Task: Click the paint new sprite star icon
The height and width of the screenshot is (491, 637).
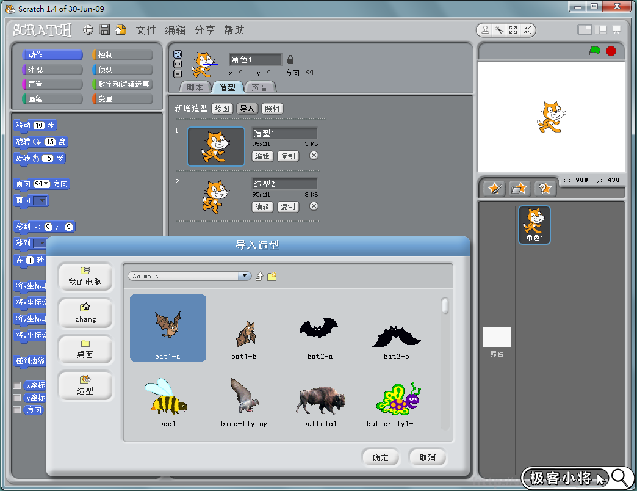Action: pyautogui.click(x=495, y=189)
